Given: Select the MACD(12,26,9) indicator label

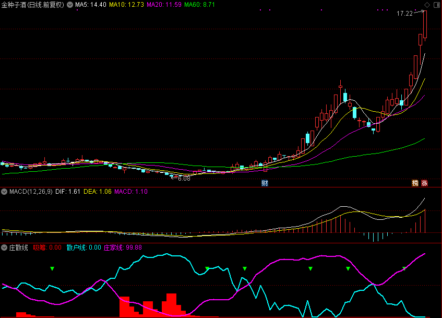Looking at the screenshot, I should tap(31, 192).
